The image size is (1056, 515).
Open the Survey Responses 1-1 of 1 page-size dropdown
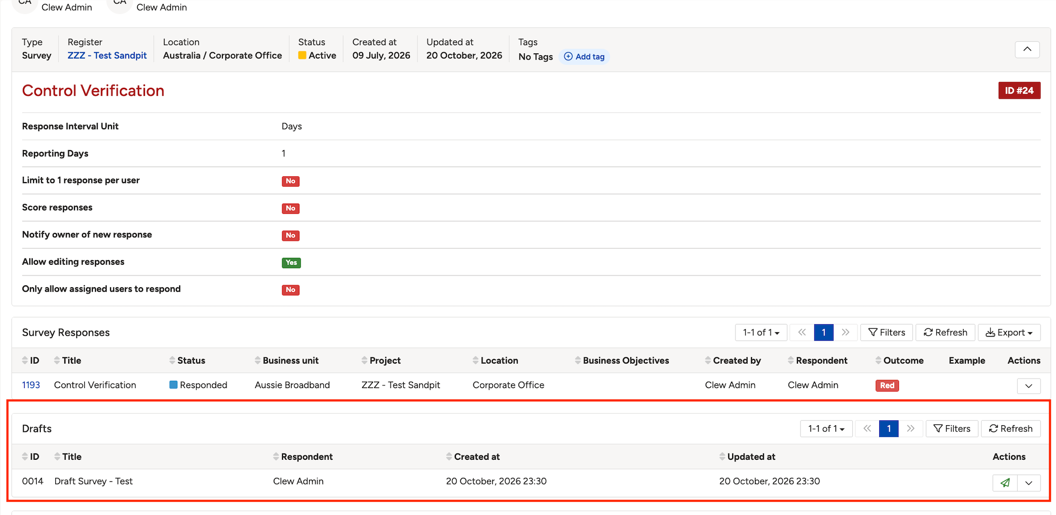point(761,332)
